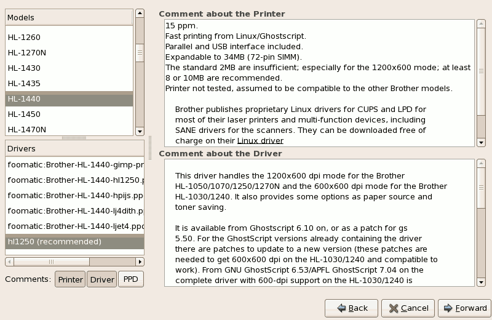Click driver comment scroll down arrow
The image size is (492, 320).
click(481, 282)
